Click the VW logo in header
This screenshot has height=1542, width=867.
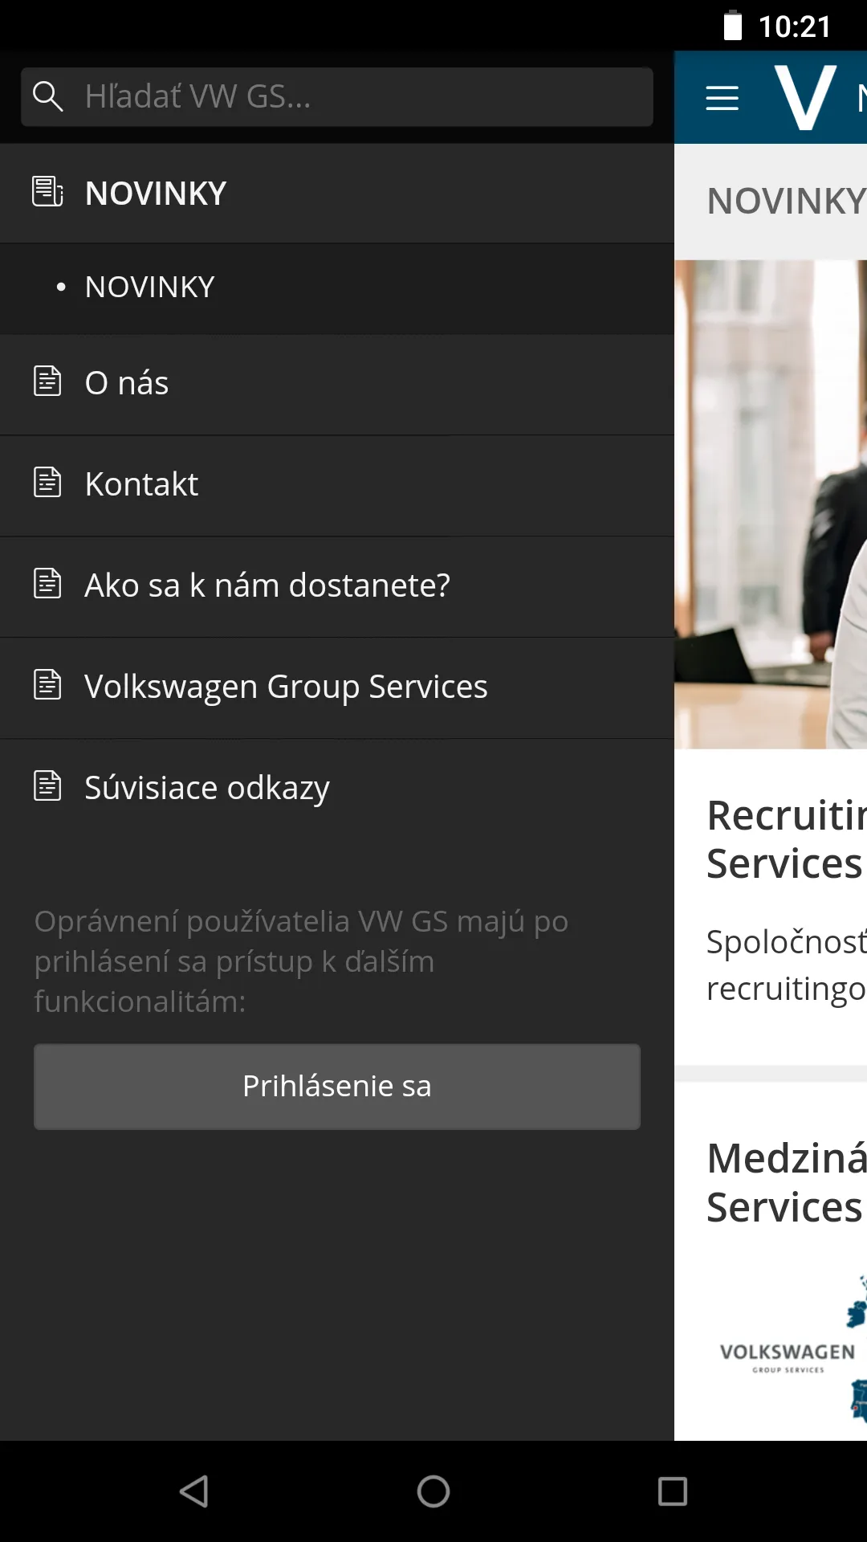pos(805,98)
